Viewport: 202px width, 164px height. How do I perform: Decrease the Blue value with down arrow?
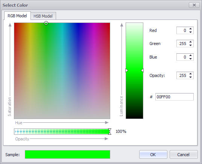pyautogui.click(x=191, y=59)
